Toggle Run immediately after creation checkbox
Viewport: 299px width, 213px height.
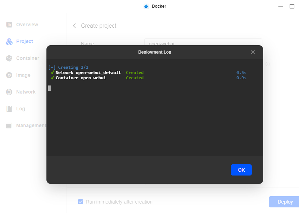81,202
